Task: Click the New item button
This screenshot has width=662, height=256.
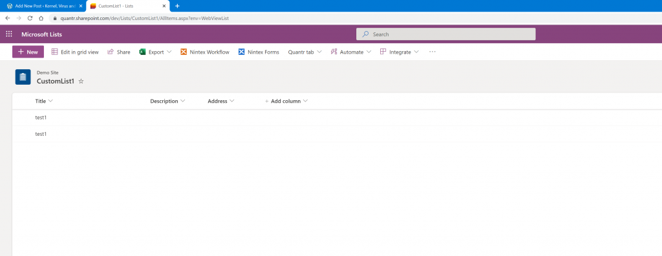Action: pyautogui.click(x=28, y=52)
